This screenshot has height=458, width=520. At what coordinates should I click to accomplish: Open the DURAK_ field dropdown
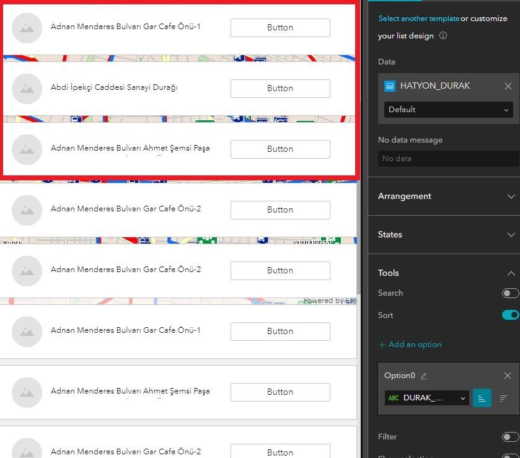tap(427, 398)
